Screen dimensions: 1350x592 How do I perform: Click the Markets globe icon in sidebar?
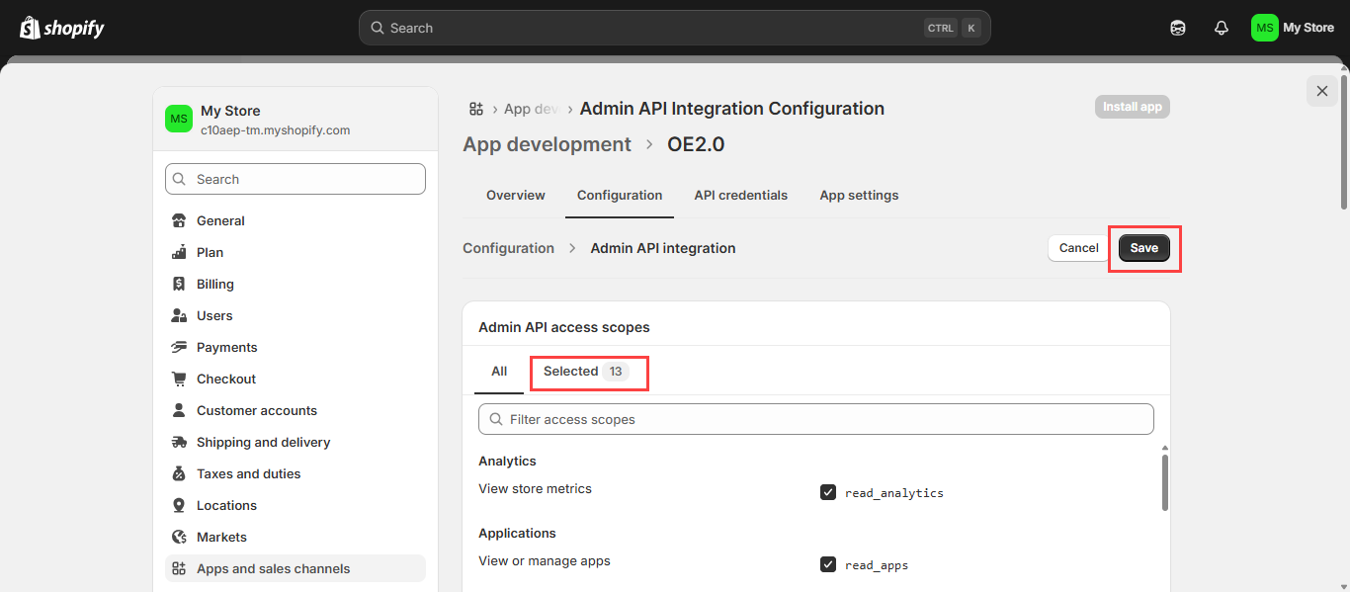[x=179, y=537]
